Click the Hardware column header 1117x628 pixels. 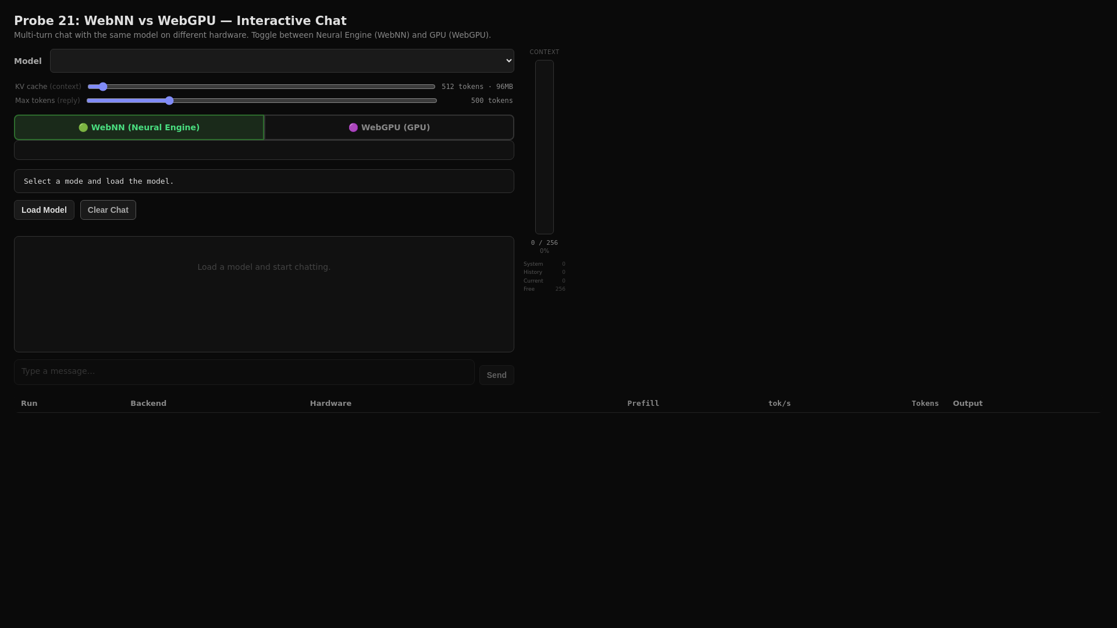[x=330, y=404]
